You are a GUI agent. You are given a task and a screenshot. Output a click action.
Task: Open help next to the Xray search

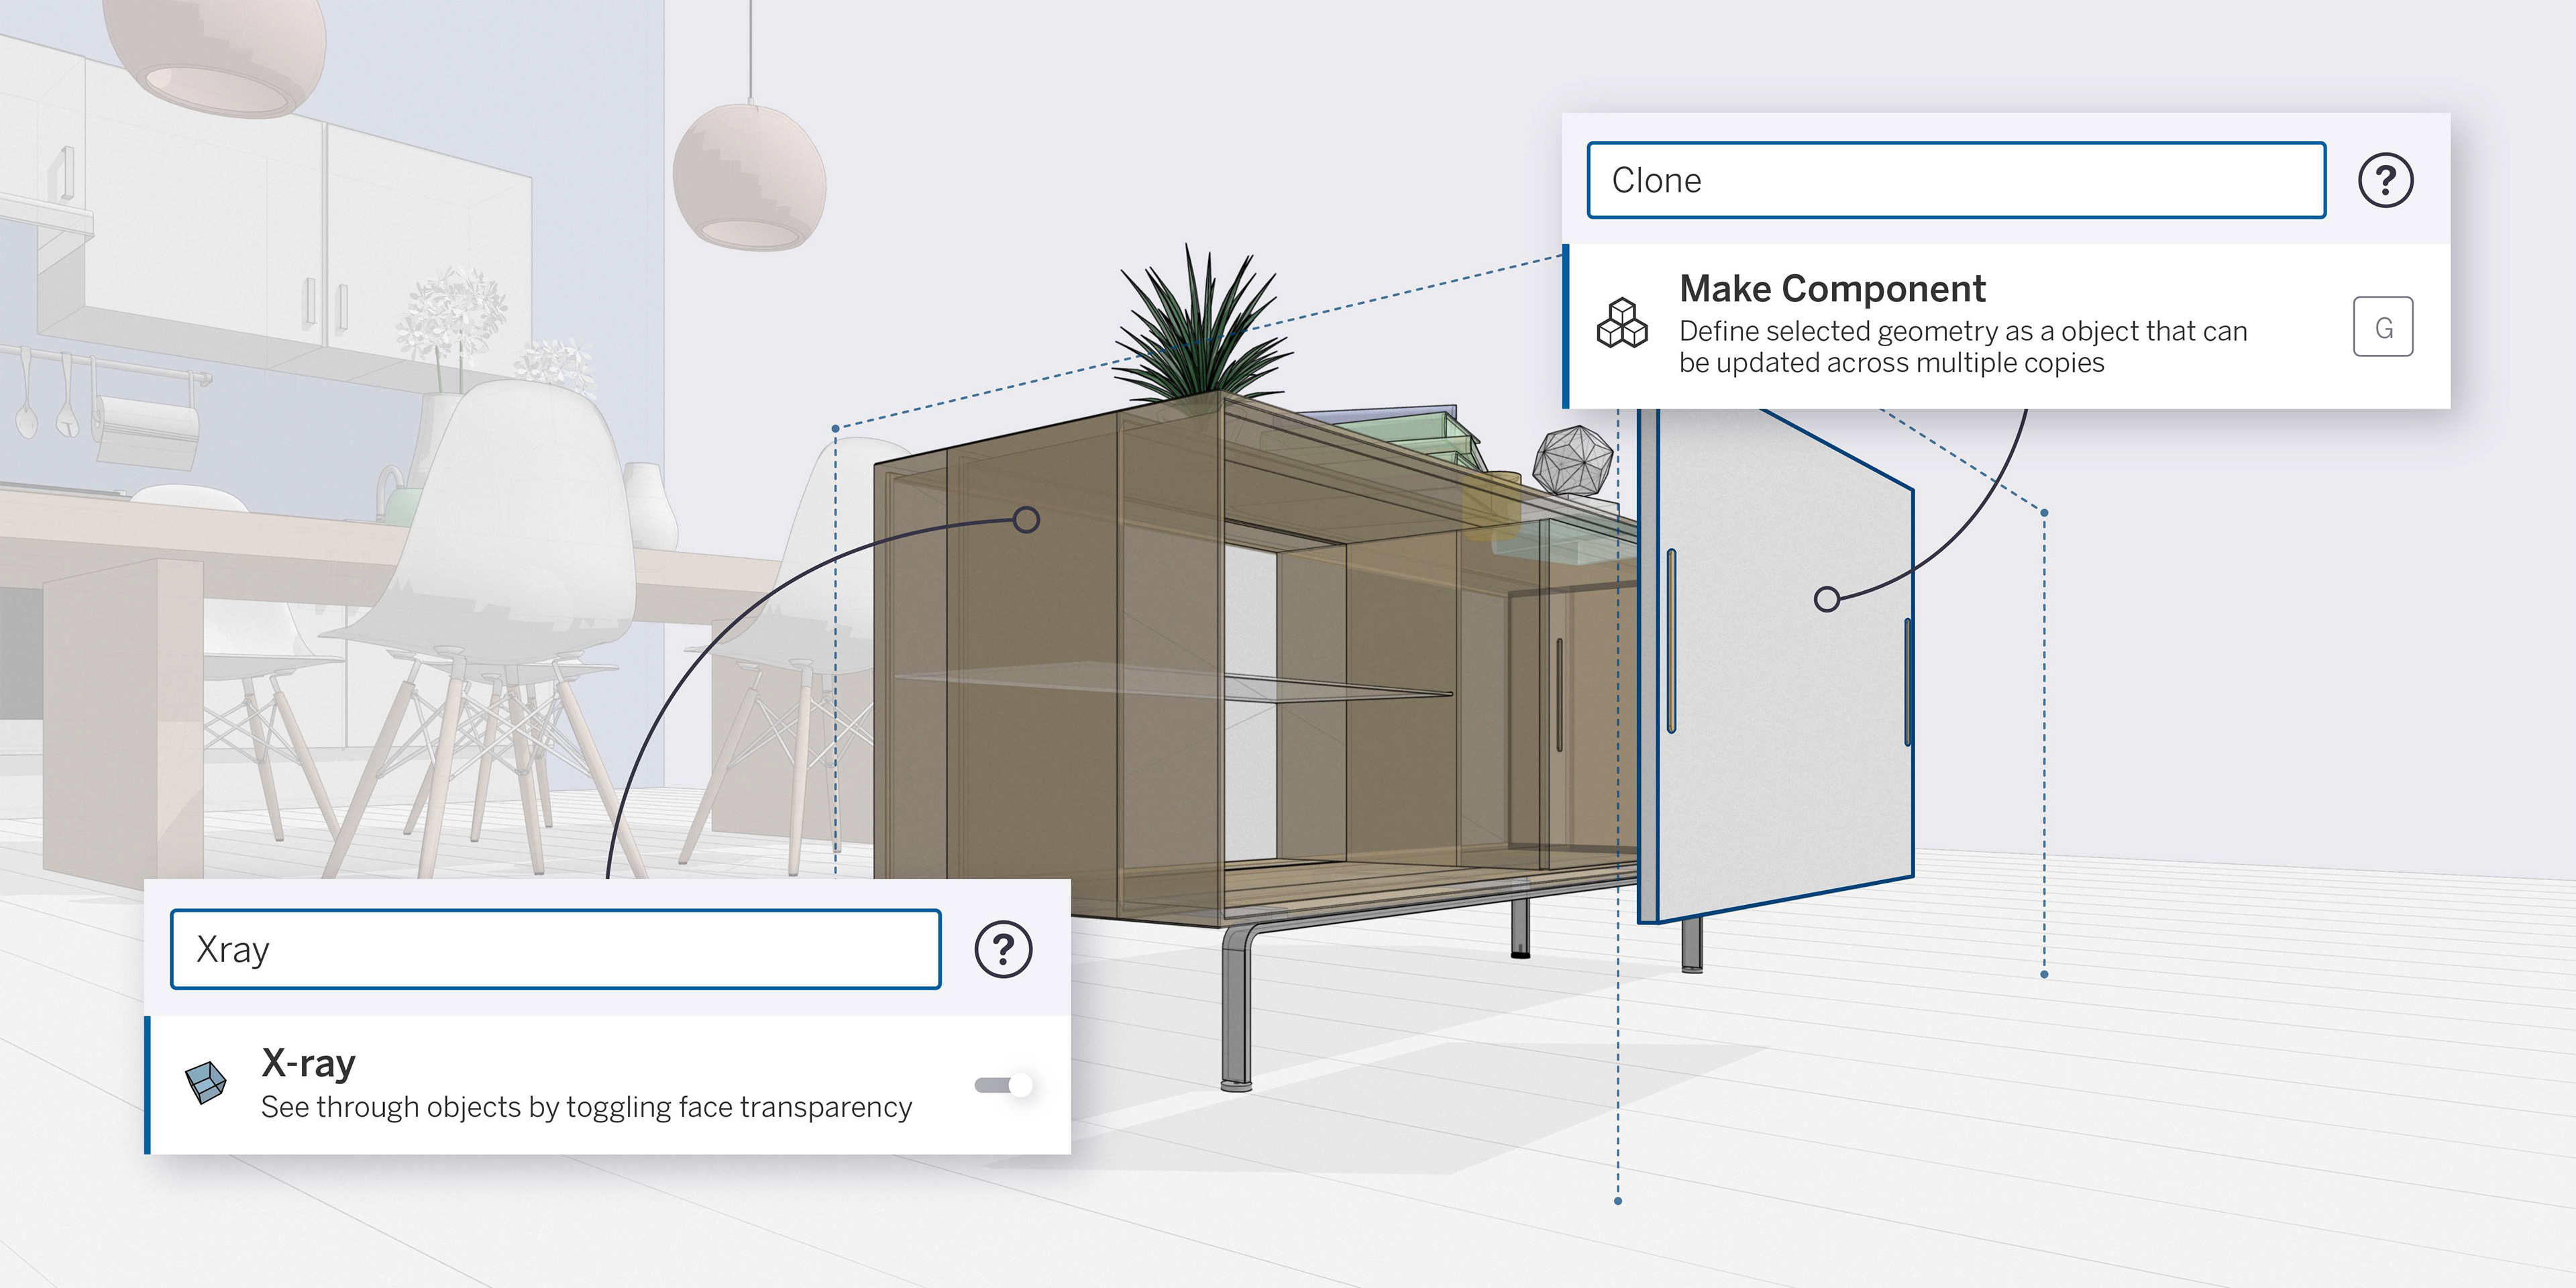(x=1003, y=949)
